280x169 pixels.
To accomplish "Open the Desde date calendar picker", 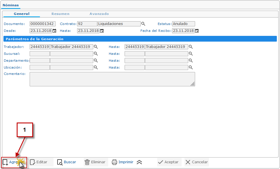I will [x=54, y=31].
